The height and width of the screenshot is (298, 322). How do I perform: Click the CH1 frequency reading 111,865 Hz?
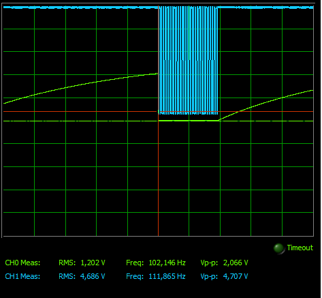[x=167, y=276]
